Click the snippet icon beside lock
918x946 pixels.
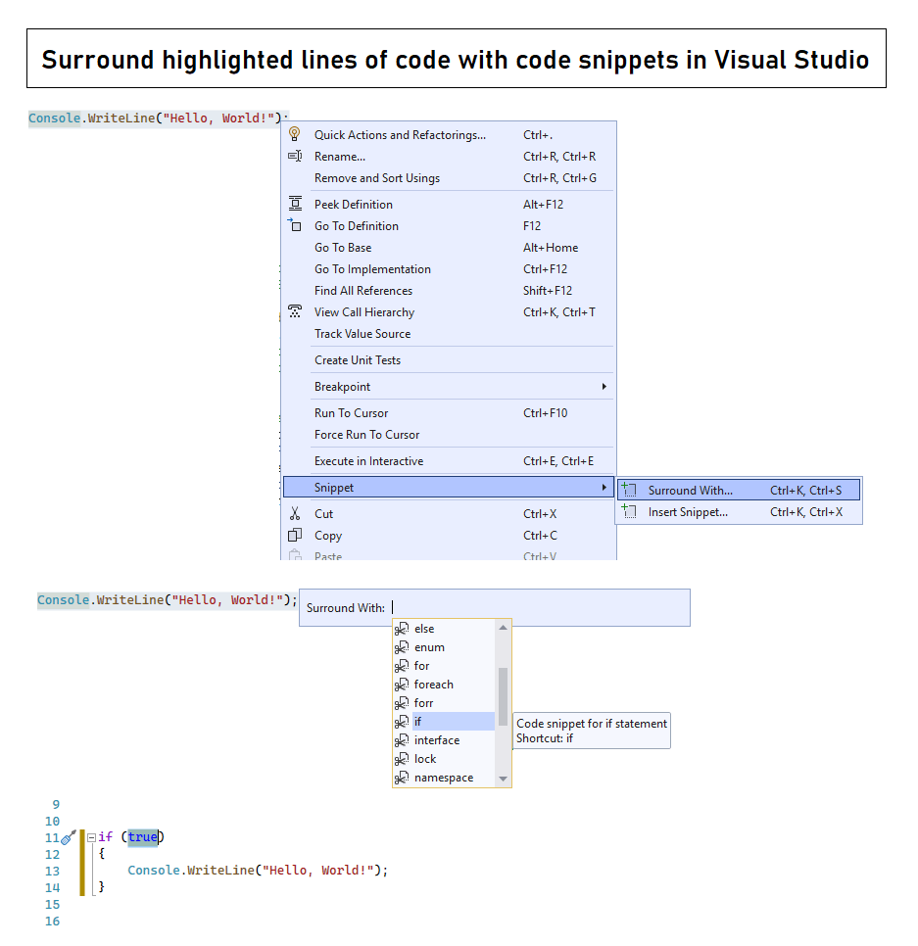coord(402,759)
